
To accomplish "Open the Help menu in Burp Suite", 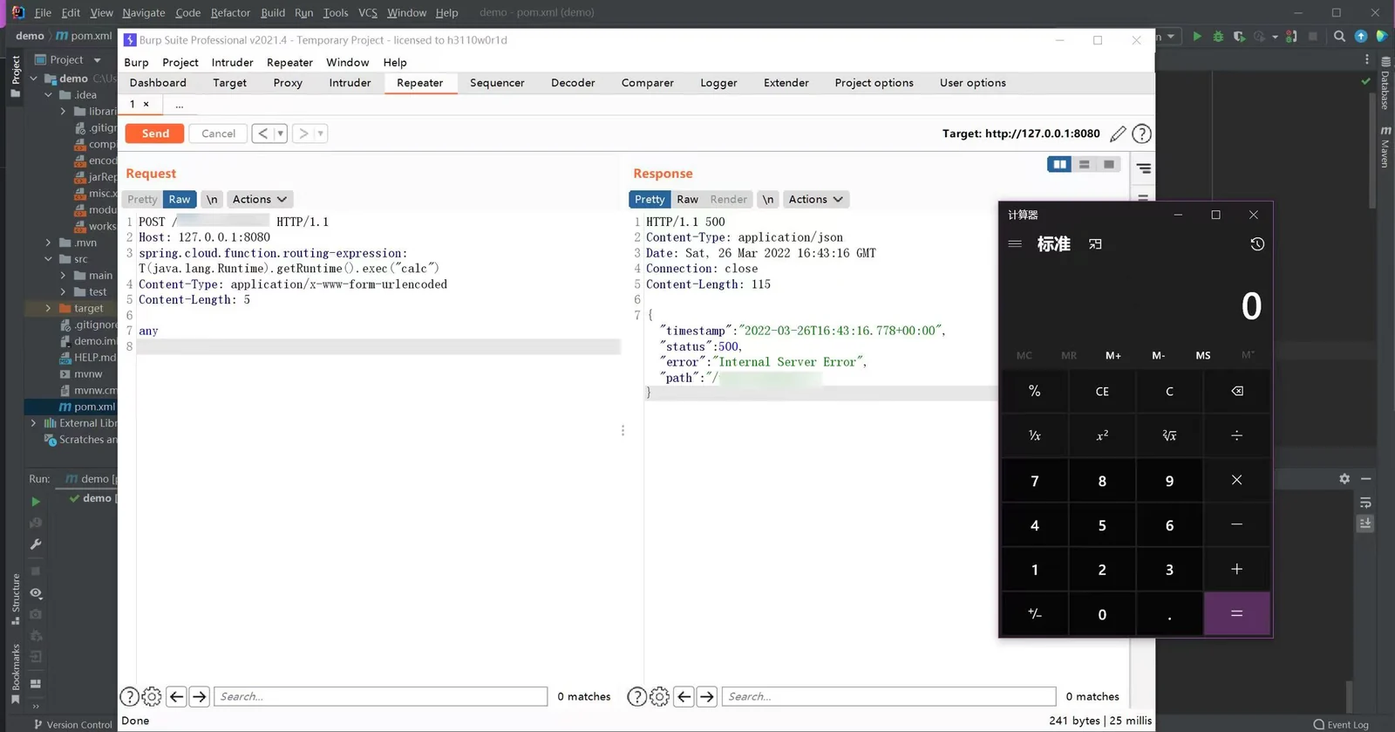I will coord(395,62).
